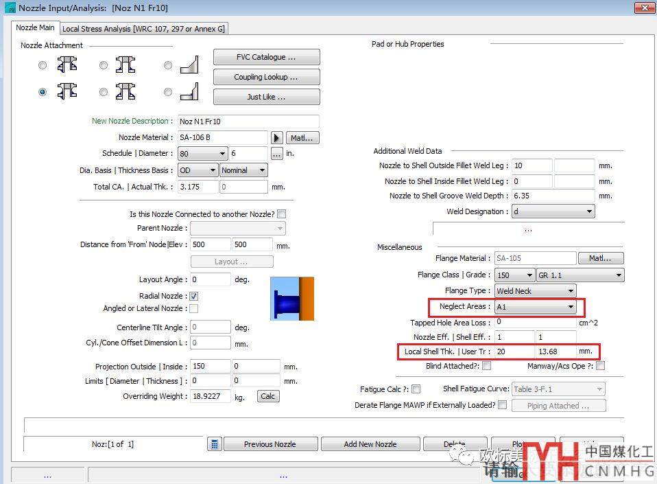Image resolution: width=657 pixels, height=484 pixels.
Task: Open the Flange Class dropdown showing 150
Action: [514, 275]
